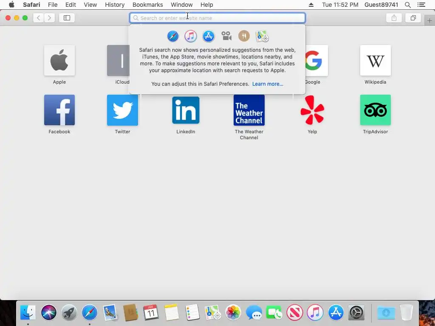This screenshot has width=435, height=326.
Task: Open the Safari menu
Action: (31, 5)
